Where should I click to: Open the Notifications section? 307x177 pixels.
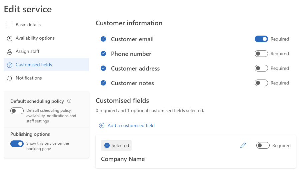(x=29, y=78)
